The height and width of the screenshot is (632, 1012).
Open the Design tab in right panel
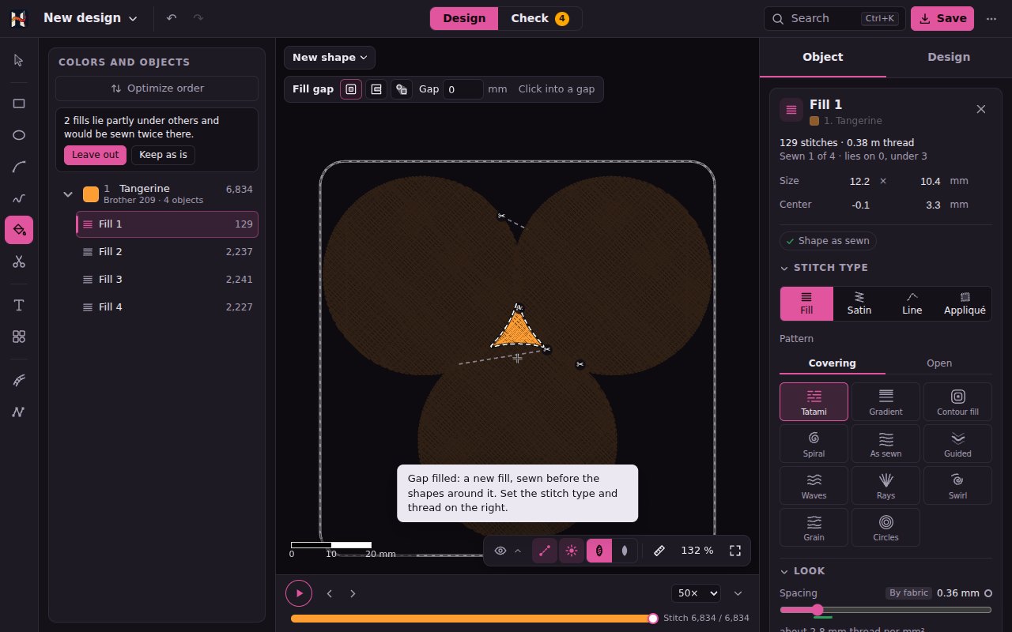(x=949, y=57)
